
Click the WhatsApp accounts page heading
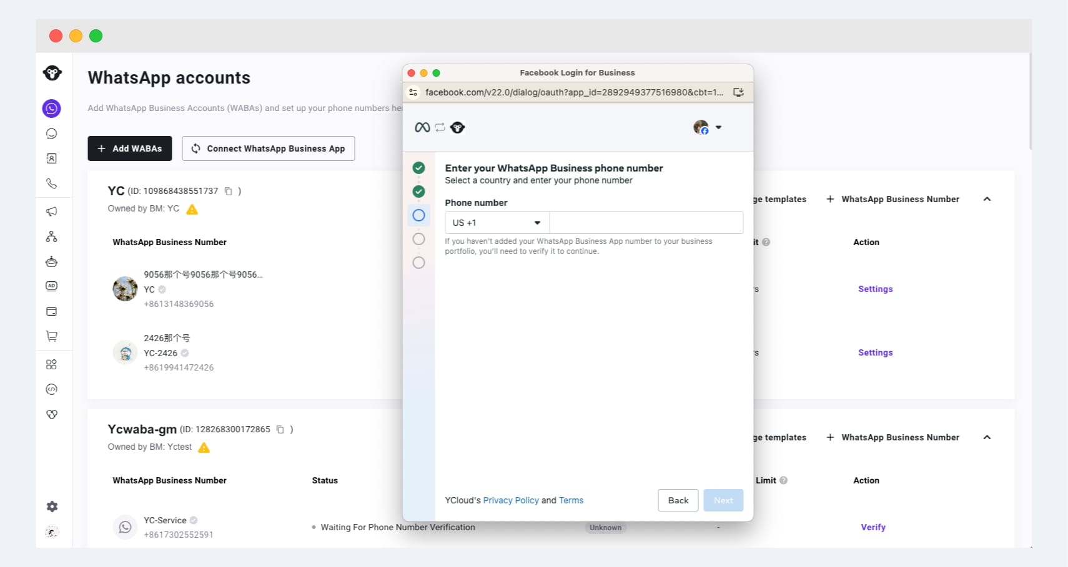coord(169,78)
